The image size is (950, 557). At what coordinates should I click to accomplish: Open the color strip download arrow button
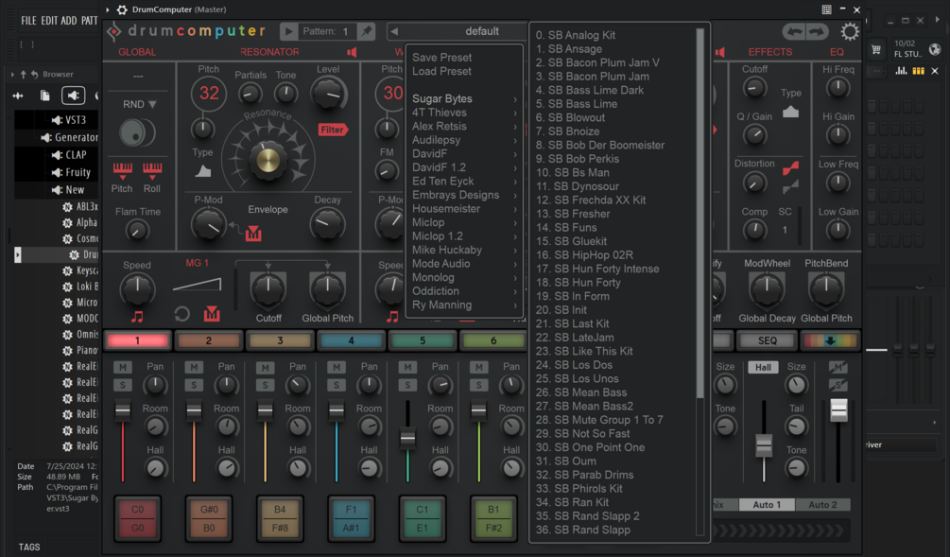tap(830, 340)
